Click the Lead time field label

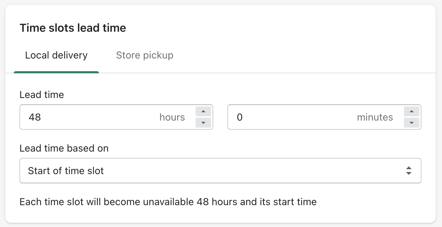coord(42,94)
